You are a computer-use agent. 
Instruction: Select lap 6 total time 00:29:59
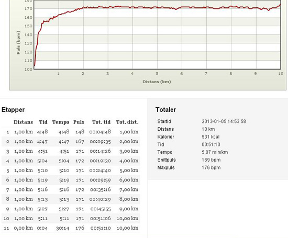click(x=100, y=180)
